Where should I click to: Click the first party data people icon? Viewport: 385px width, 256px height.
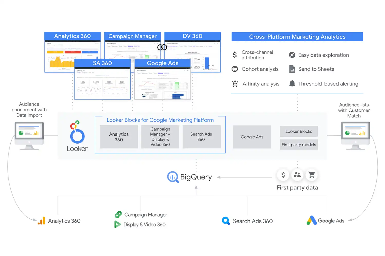(x=297, y=175)
